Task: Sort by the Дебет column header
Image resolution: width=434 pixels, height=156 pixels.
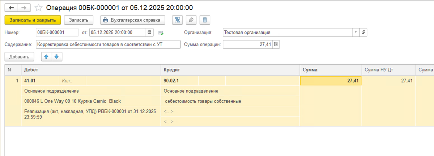Action: click(91, 70)
